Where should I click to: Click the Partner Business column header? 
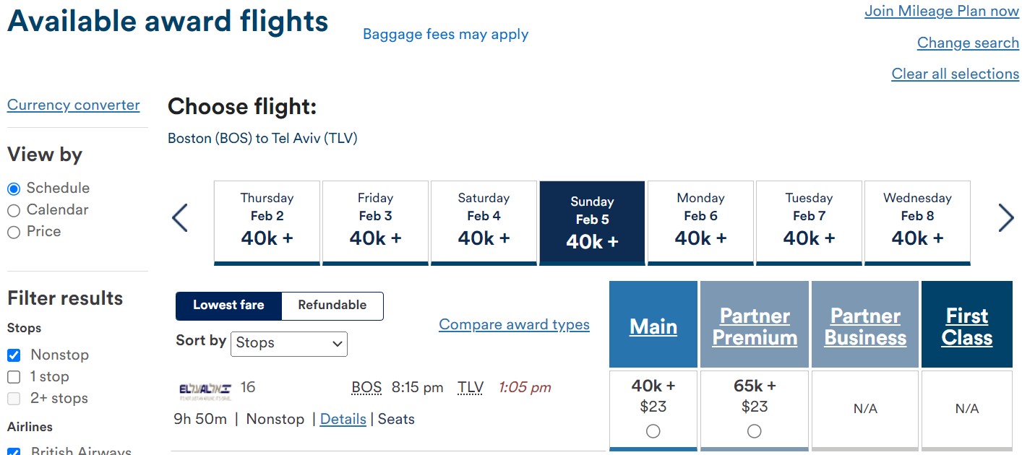[865, 326]
